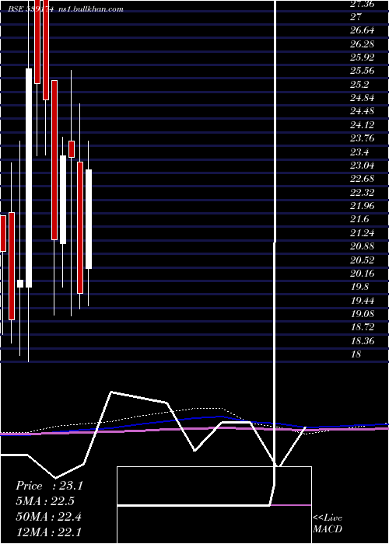Click the 23.76 price axis label

(363, 138)
